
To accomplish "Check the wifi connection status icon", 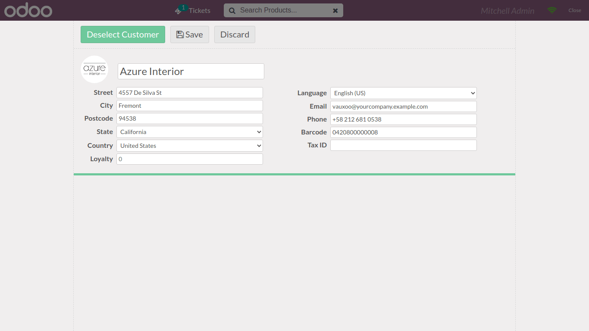I will (552, 10).
